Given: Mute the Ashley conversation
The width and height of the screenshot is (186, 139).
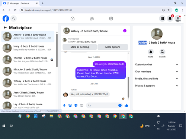Looking at the screenshot, I should [x=151, y=52].
